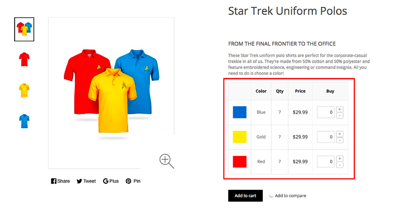The width and height of the screenshot is (402, 210).
Task: Decrease Red polo quantity with minus
Action: pos(340,165)
